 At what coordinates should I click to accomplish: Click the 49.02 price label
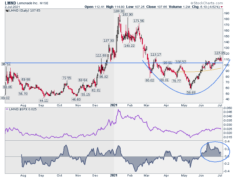pos(5,98)
